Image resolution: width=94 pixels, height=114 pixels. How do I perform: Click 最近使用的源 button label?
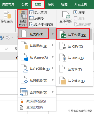tap(44, 24)
